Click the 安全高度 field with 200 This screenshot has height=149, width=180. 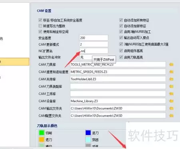click(x=94, y=38)
